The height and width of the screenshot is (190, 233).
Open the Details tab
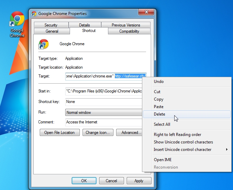tap(84, 25)
